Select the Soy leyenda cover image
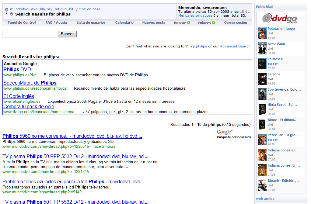Viewport: 311px width, 204px height. click(262, 94)
